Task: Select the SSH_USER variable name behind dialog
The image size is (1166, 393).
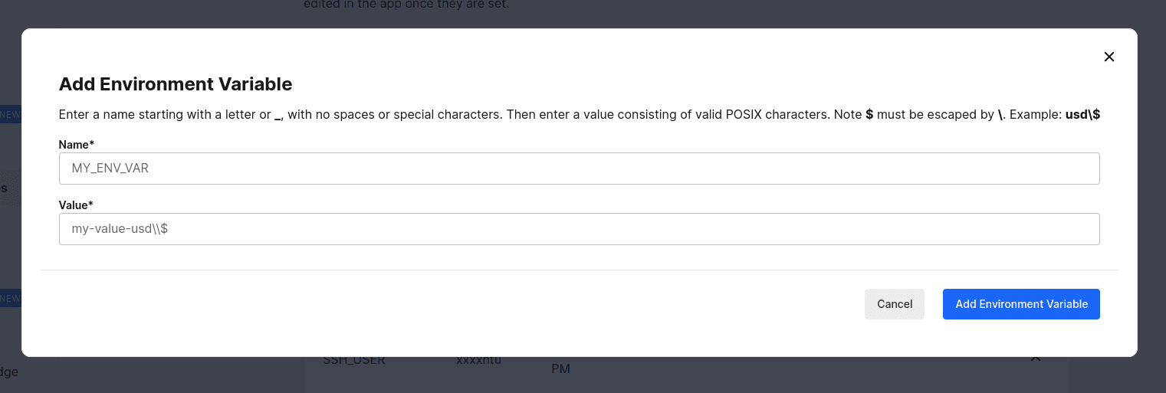Action: (353, 359)
